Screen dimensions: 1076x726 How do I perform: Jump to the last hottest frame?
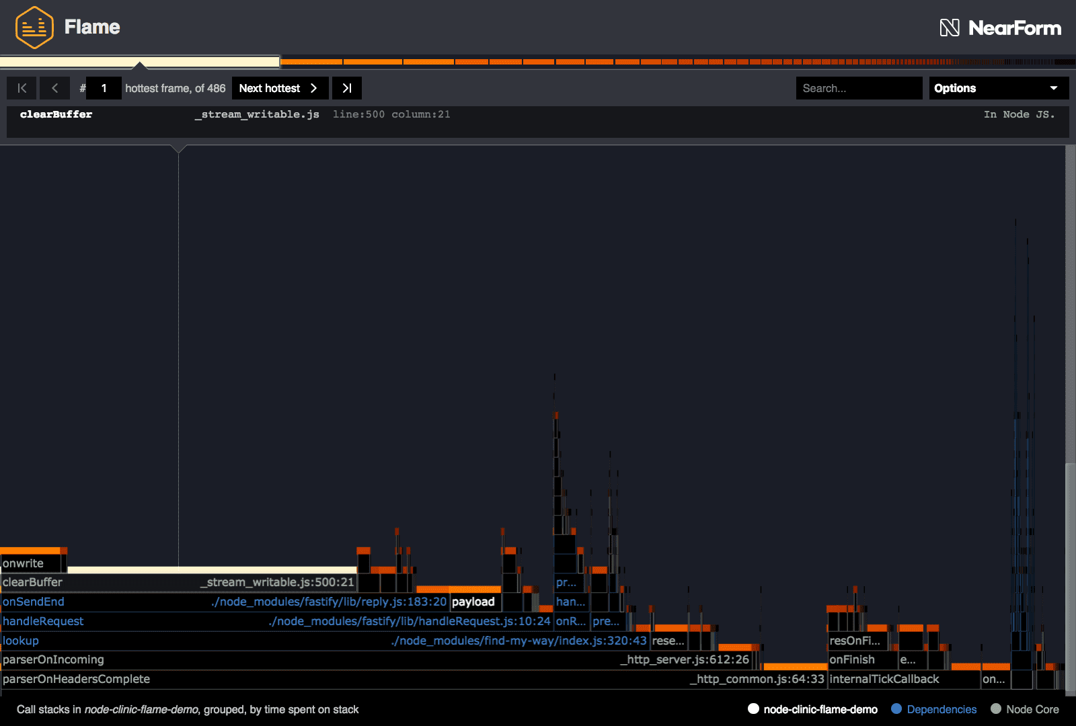click(x=347, y=88)
